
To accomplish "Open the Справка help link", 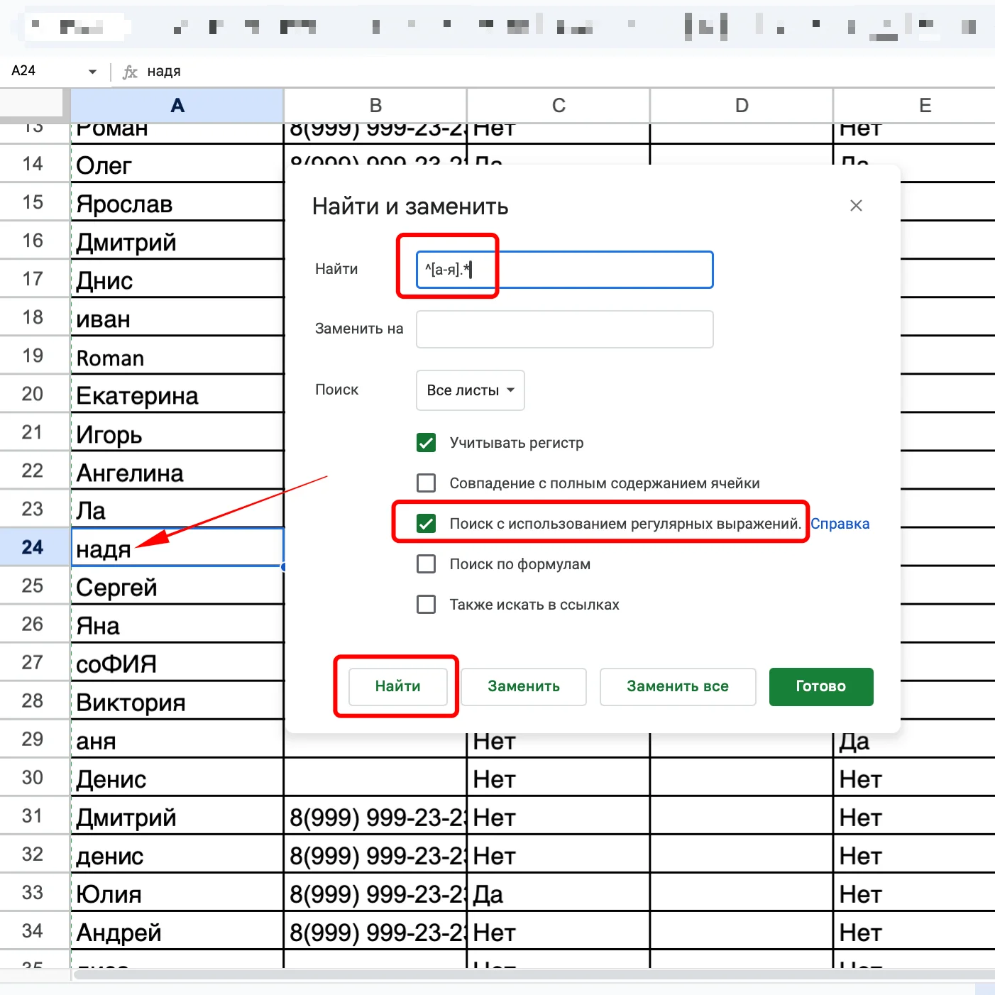I will tap(840, 524).
